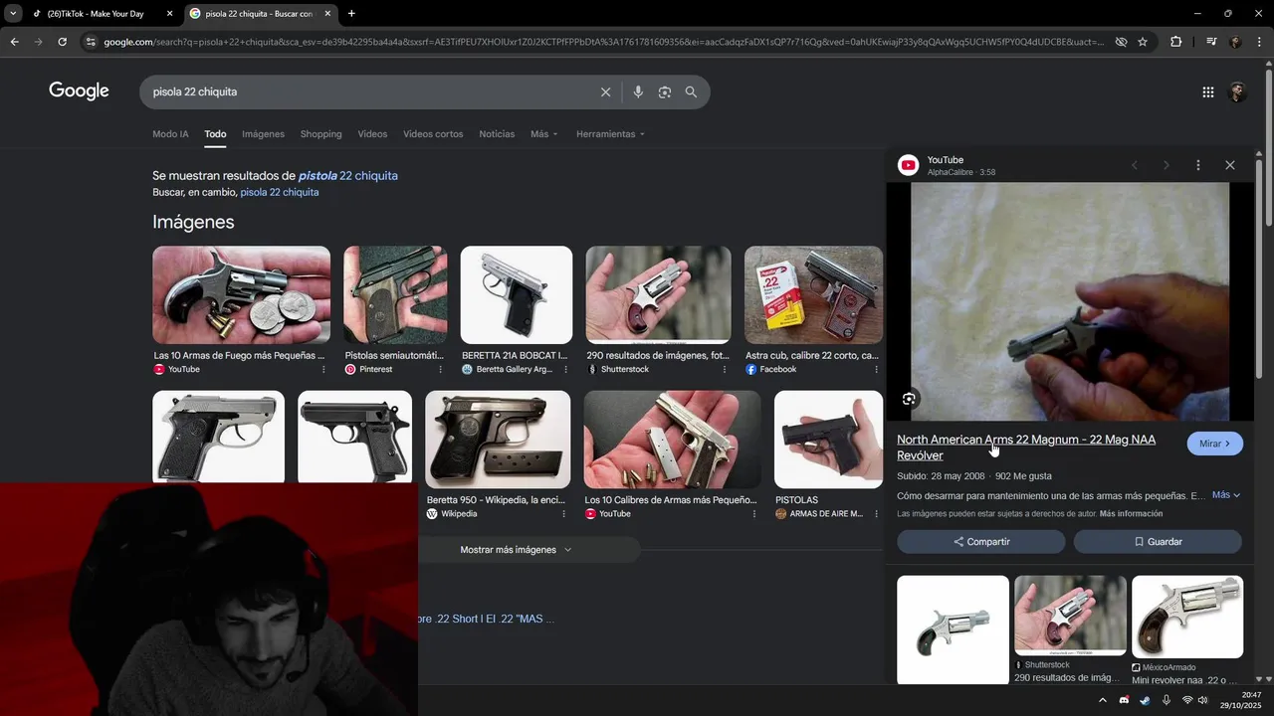Viewport: 1274px width, 716px height.
Task: Reload the page with the browser refresh button
Action: (x=62, y=42)
